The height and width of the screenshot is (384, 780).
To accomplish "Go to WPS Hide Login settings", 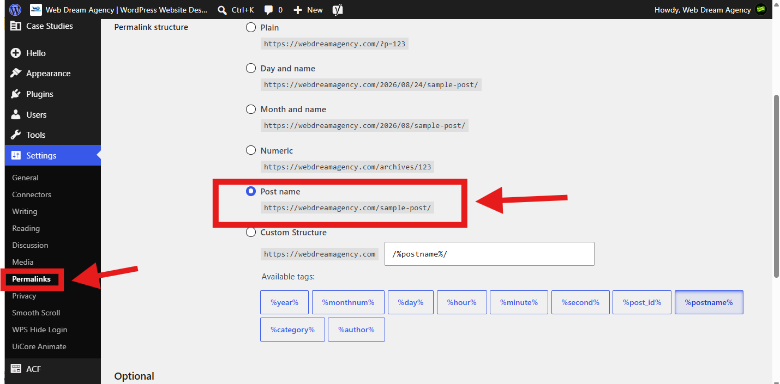I will coord(39,330).
